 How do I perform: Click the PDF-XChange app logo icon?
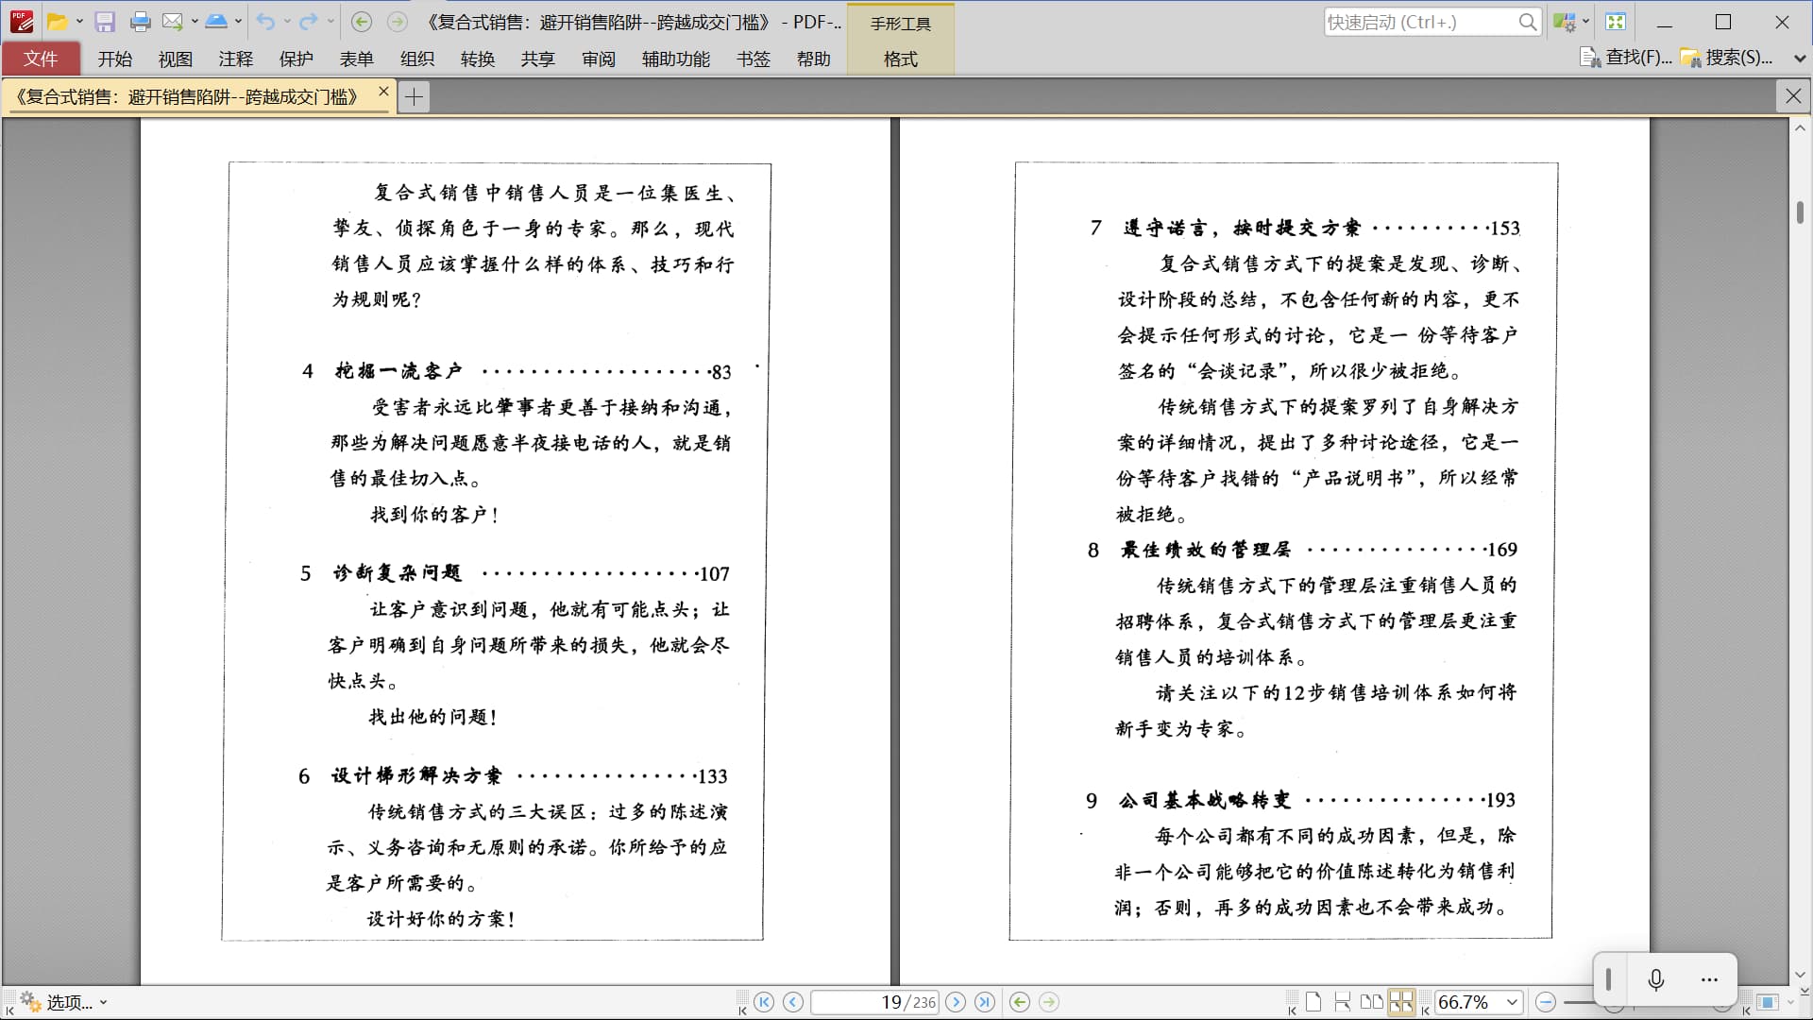pyautogui.click(x=22, y=22)
